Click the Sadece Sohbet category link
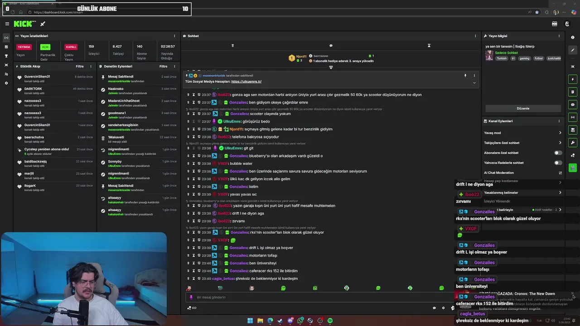Image resolution: width=580 pixels, height=326 pixels. tap(506, 53)
